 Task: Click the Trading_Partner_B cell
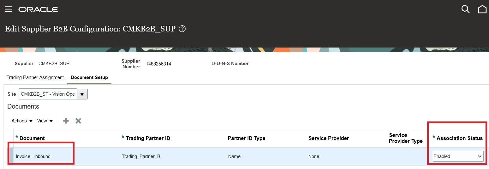click(141, 156)
